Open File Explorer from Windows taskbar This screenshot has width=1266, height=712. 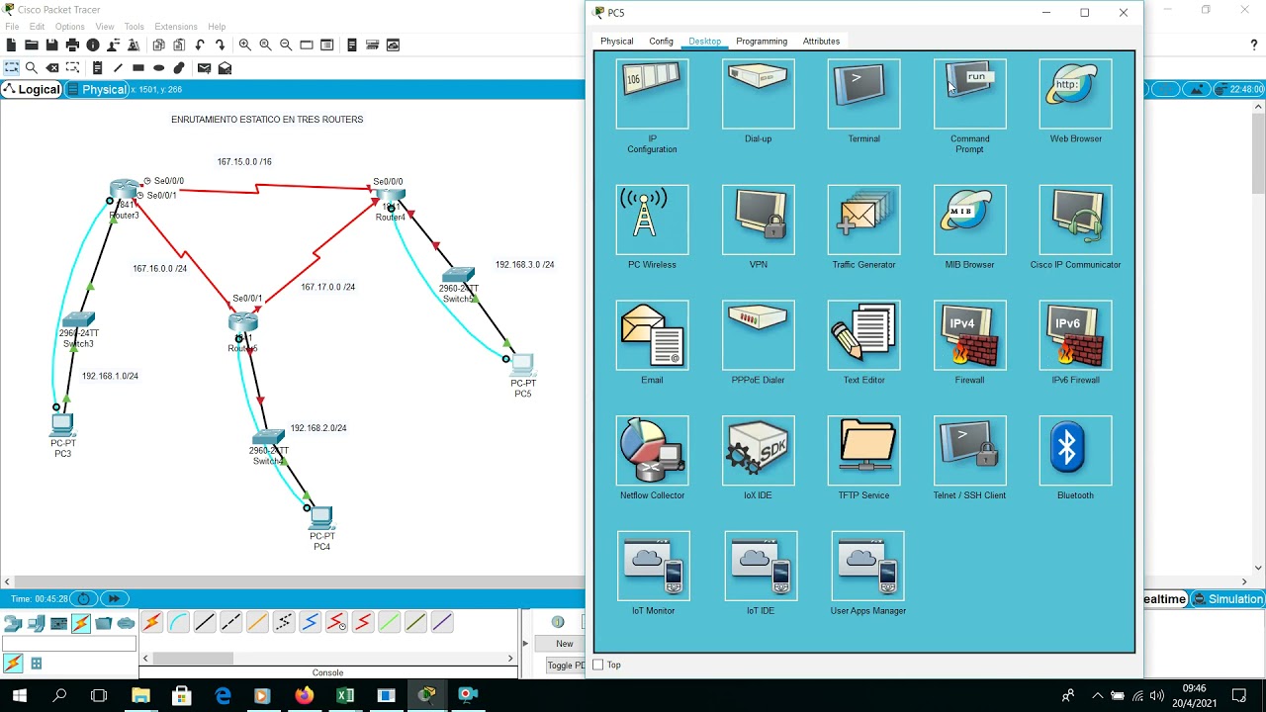coord(140,696)
